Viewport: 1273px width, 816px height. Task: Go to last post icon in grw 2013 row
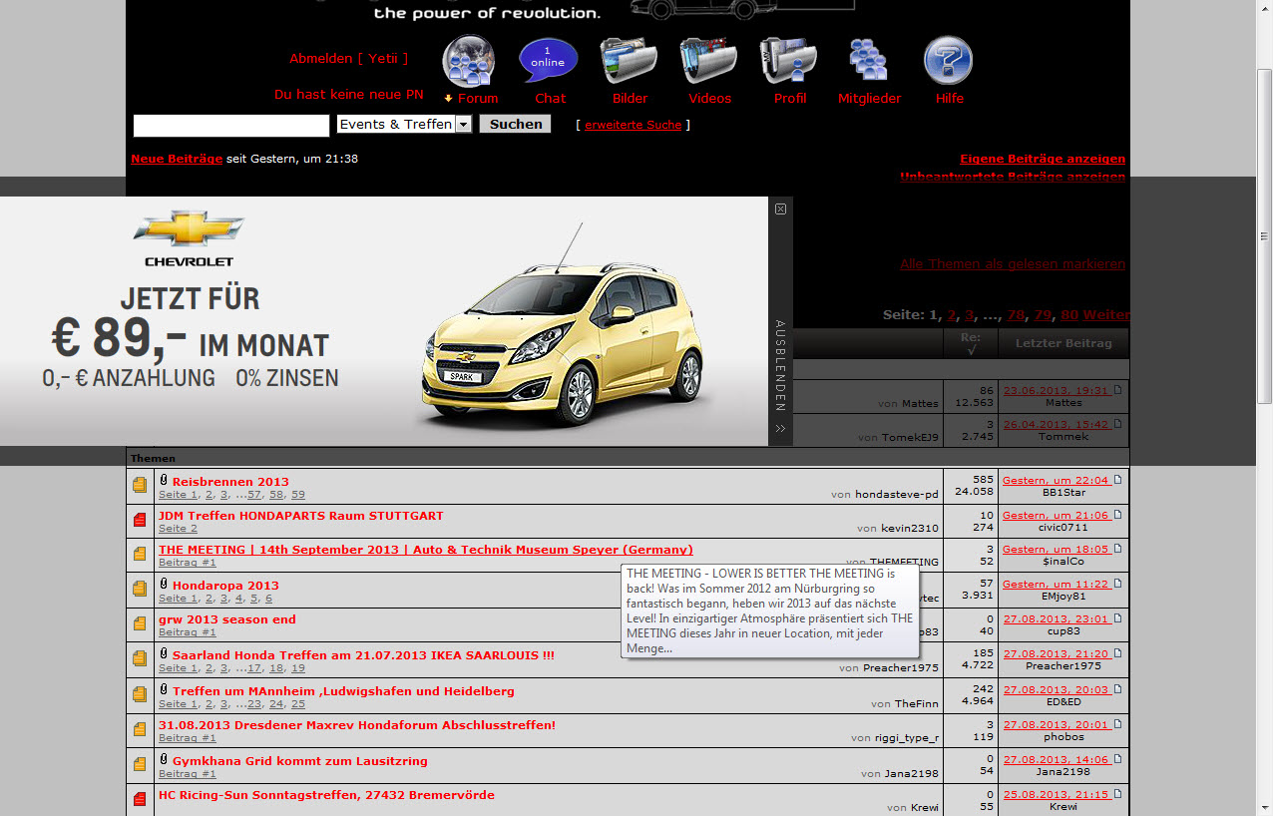point(1118,618)
